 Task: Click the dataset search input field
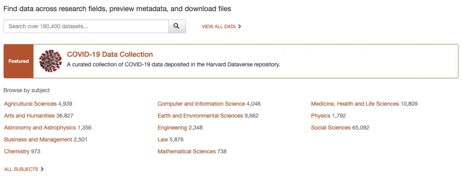tap(86, 26)
